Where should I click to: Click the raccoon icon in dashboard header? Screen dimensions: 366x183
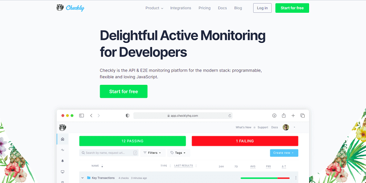coord(63,128)
